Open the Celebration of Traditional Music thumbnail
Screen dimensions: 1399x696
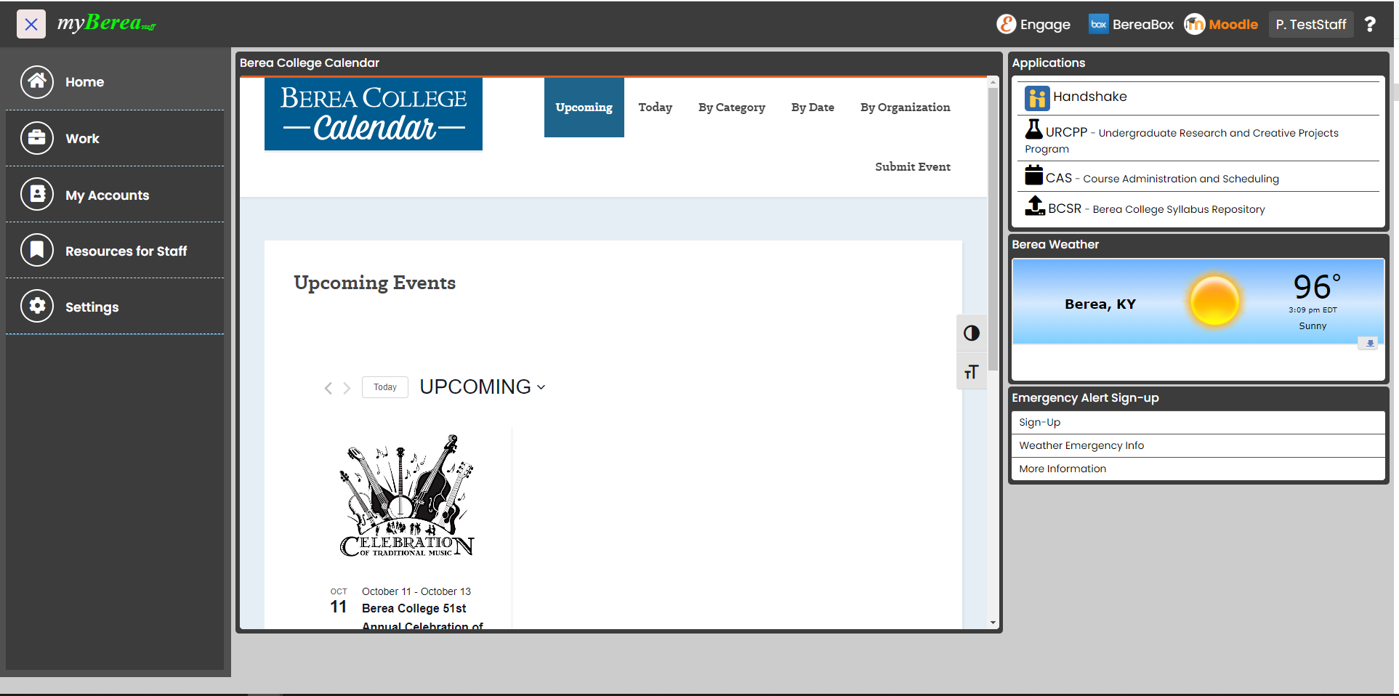coord(407,496)
